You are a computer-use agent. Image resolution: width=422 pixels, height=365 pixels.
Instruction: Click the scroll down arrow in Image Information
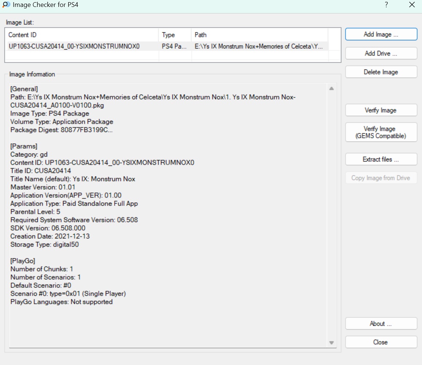pyautogui.click(x=332, y=342)
